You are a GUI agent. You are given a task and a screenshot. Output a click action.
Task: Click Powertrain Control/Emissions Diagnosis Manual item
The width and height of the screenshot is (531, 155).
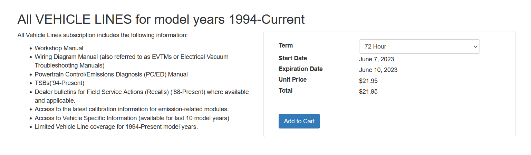pyautogui.click(x=111, y=74)
